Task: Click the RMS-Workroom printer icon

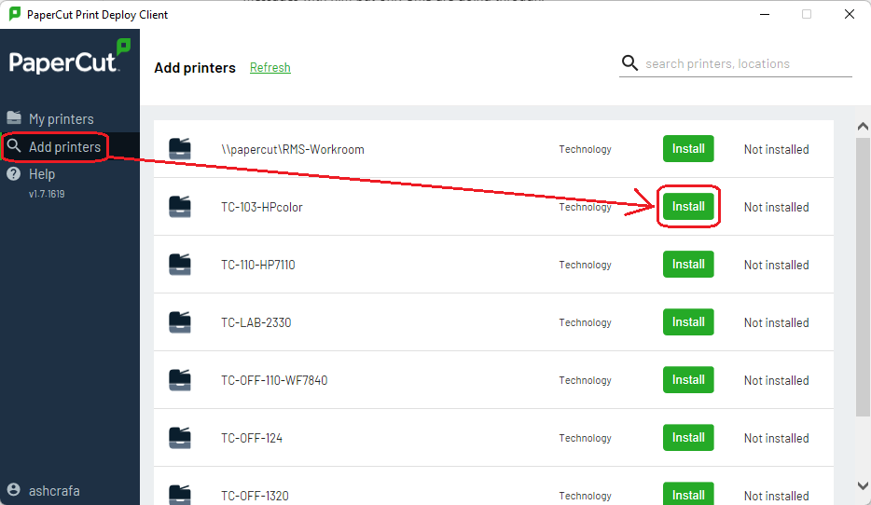Action: pyautogui.click(x=179, y=149)
